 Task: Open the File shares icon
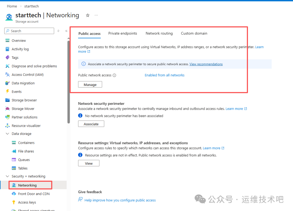coord(14,151)
